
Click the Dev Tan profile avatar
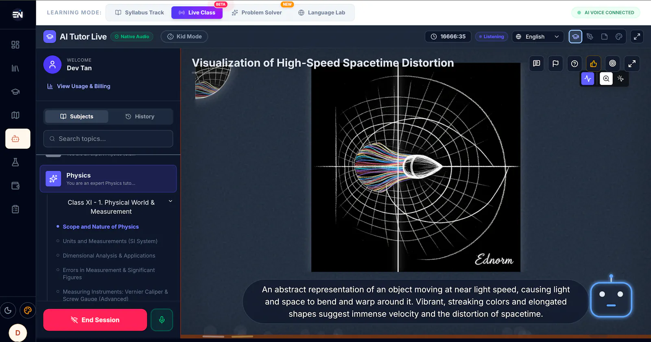point(52,64)
